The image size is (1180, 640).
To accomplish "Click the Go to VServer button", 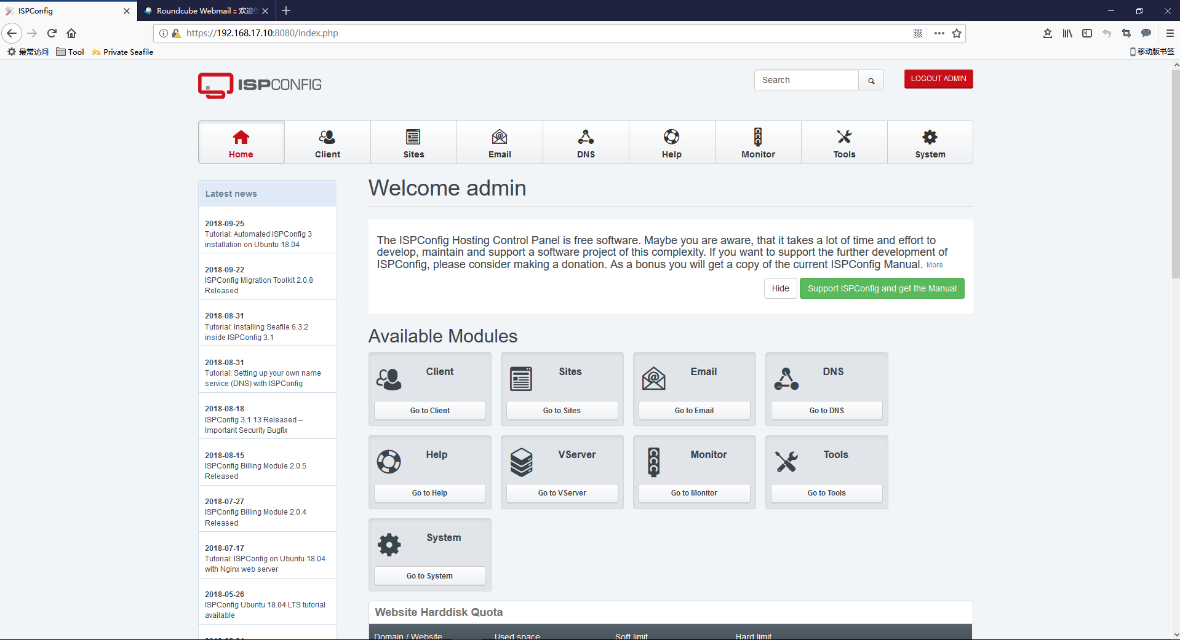I will [x=562, y=493].
